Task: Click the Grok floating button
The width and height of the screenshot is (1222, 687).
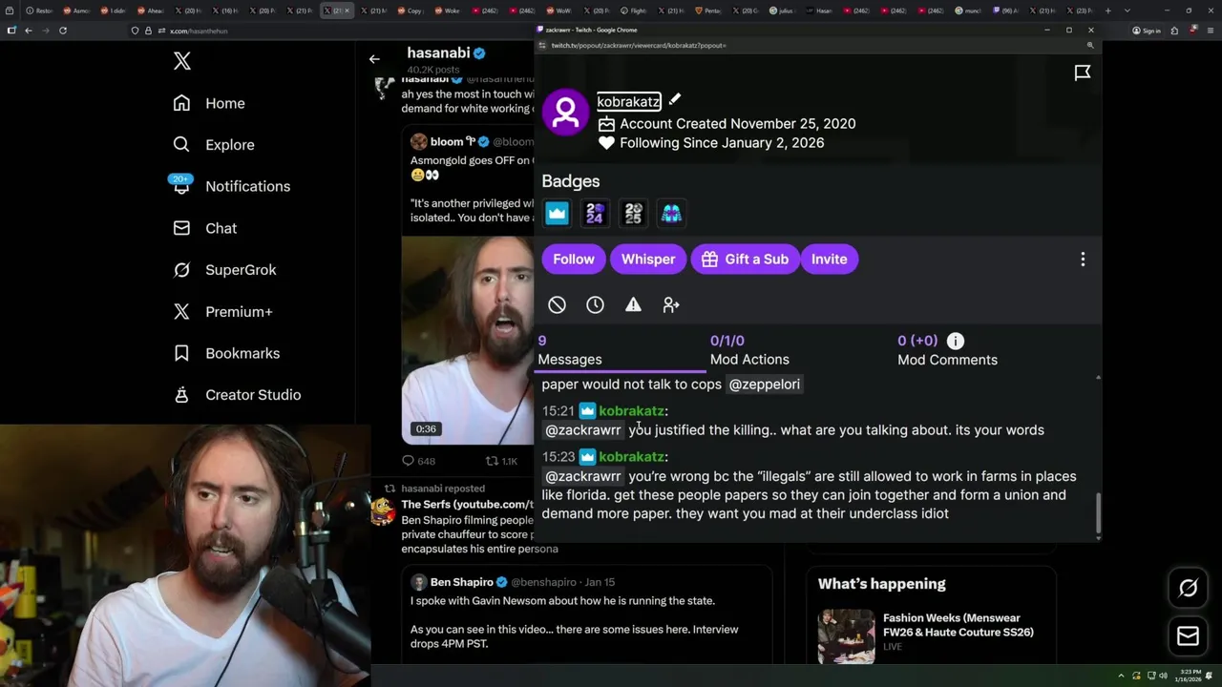Action: [x=1188, y=589]
